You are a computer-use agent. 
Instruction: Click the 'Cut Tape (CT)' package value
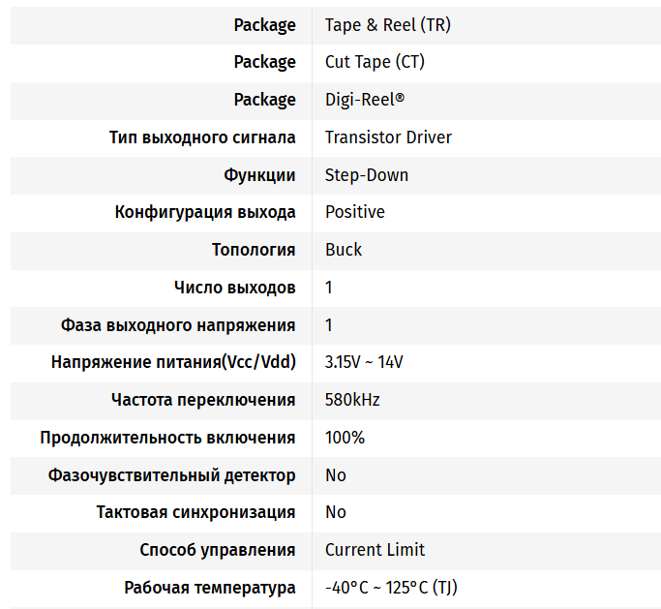pyautogui.click(x=375, y=62)
